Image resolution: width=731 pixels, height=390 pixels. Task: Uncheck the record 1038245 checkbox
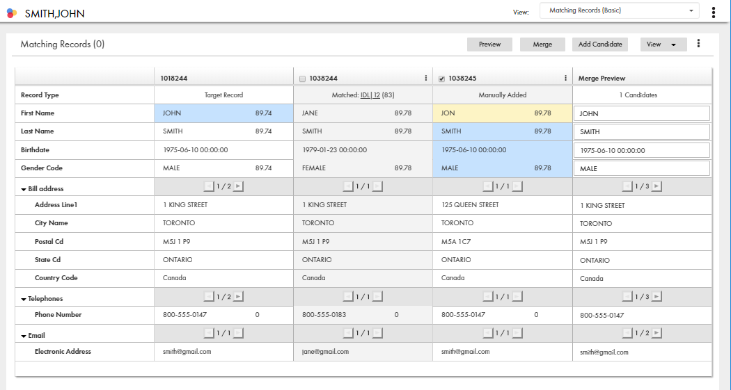click(x=441, y=79)
